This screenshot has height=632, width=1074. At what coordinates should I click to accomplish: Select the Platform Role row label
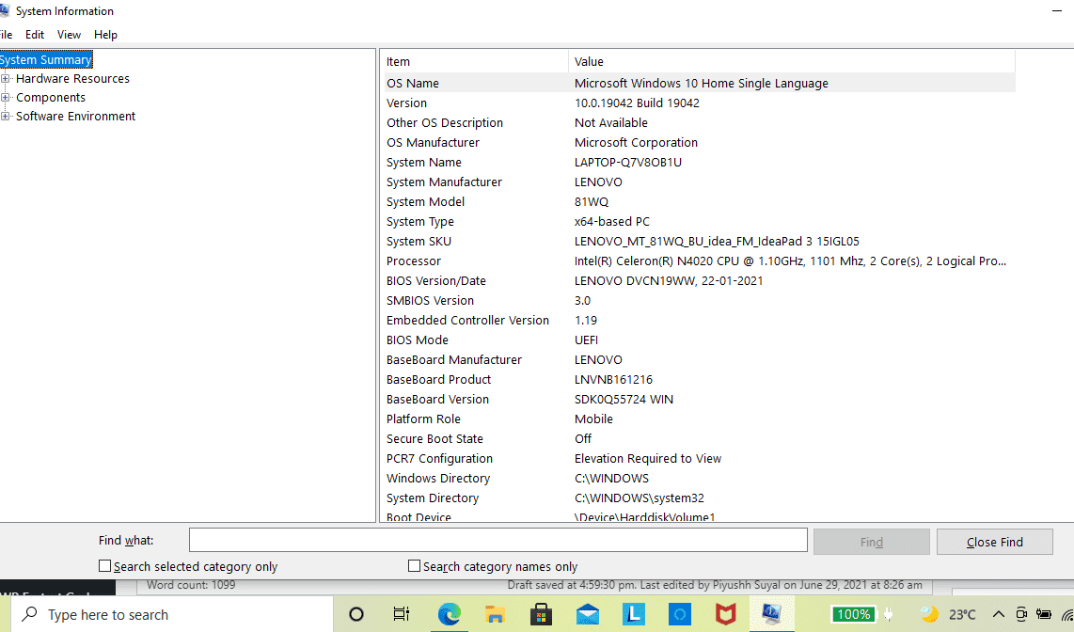(x=422, y=419)
